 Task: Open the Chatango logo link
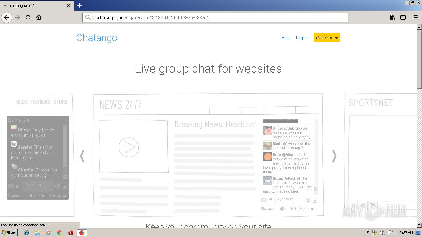pyautogui.click(x=97, y=38)
